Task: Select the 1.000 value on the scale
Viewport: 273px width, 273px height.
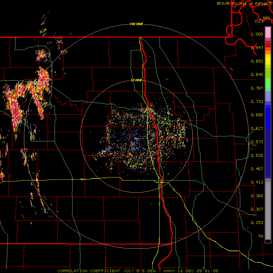Action: 257,34
